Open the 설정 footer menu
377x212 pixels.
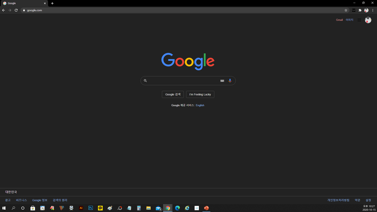[368, 200]
